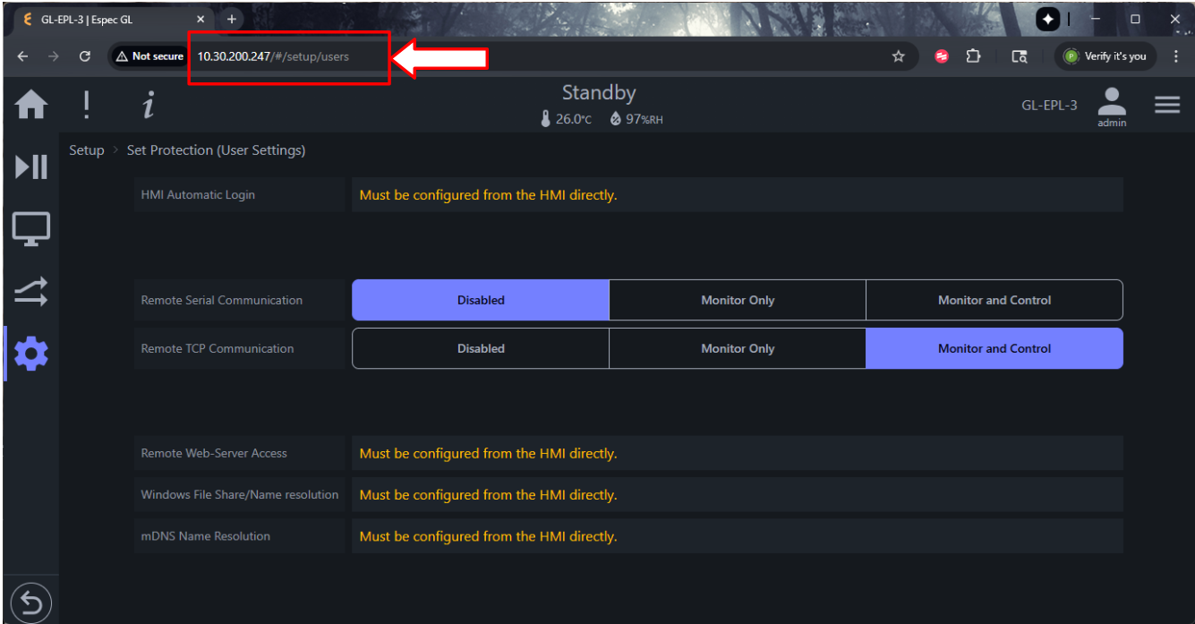The width and height of the screenshot is (1195, 624).
Task: Click the browser Back arrow
Action: (22, 56)
